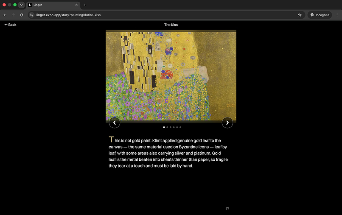342x215 pixels.
Task: Click the browser back arrow
Action: 5,15
